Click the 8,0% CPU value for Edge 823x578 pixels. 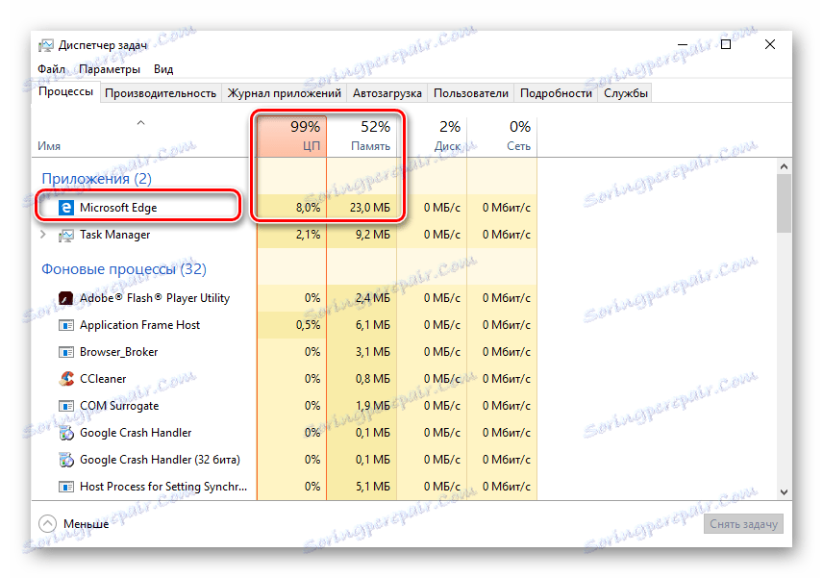point(308,208)
